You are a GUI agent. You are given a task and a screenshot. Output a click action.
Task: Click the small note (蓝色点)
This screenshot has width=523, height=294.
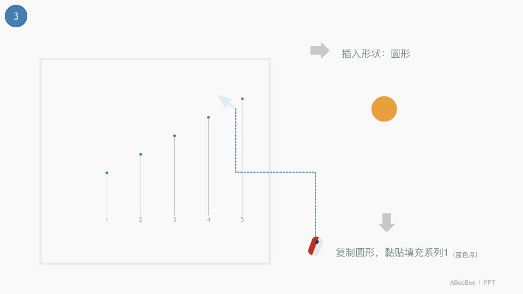(x=465, y=254)
